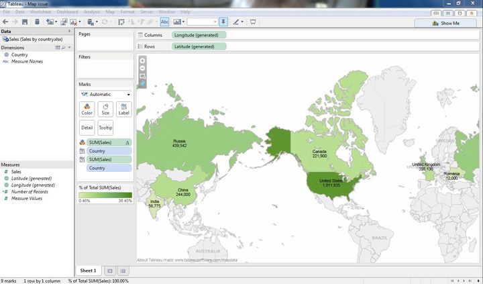The image size is (483, 284).
Task: Click the Latitude (generated) pill on Rows
Action: click(x=199, y=46)
